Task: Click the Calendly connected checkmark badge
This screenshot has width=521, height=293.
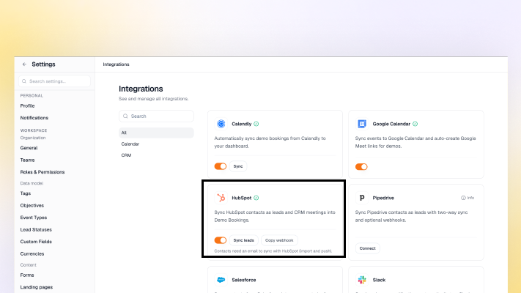Action: pos(256,124)
